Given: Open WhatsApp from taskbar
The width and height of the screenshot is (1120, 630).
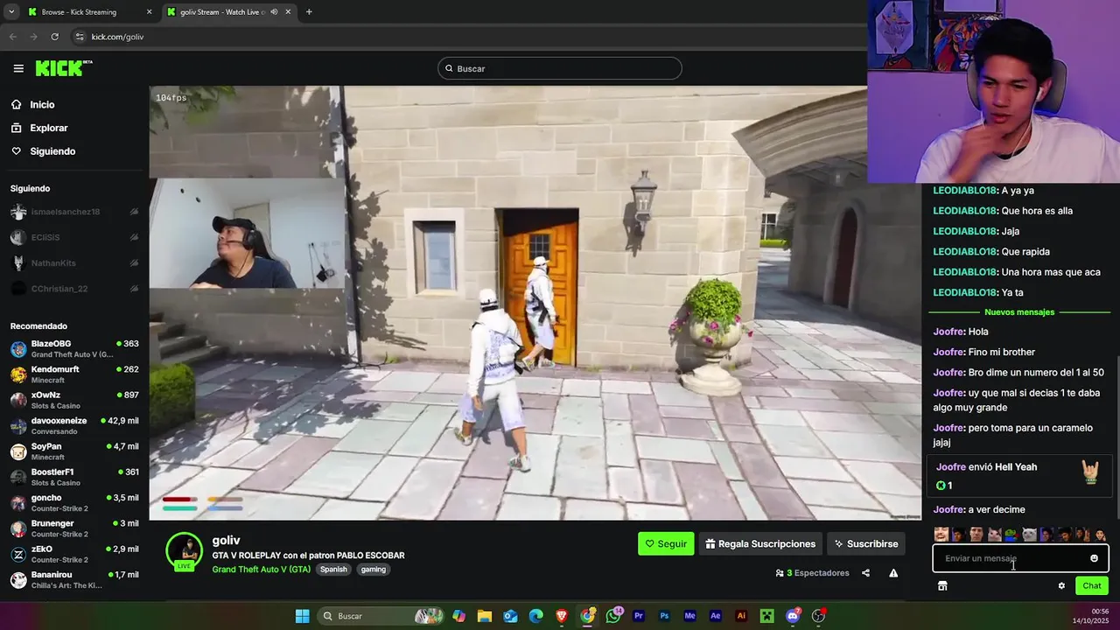Looking at the screenshot, I should (x=613, y=616).
